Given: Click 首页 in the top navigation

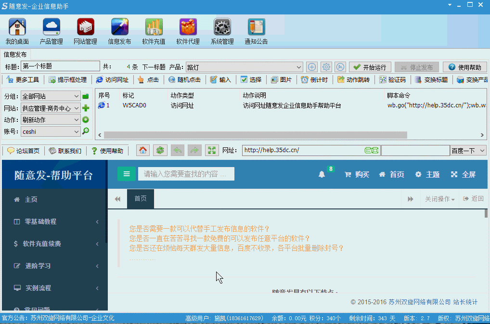Looking at the screenshot, I should pos(391,174).
